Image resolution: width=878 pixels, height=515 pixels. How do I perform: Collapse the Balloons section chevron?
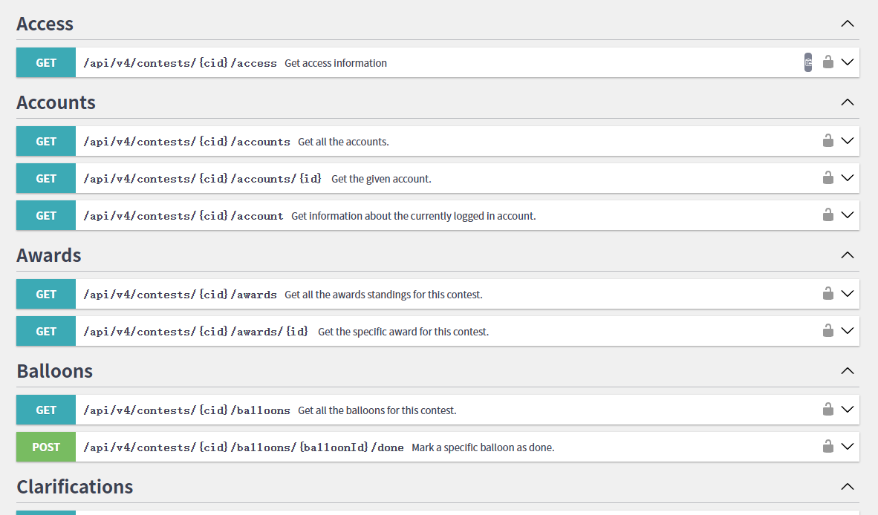point(848,371)
